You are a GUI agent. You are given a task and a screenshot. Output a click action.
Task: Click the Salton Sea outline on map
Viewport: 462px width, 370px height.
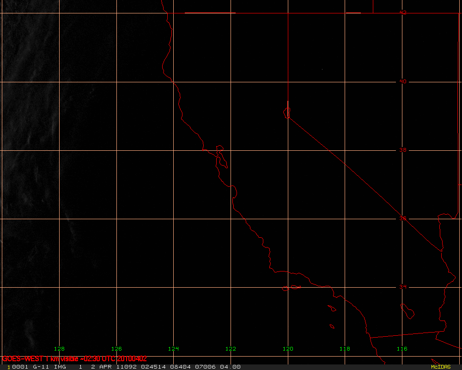407,311
